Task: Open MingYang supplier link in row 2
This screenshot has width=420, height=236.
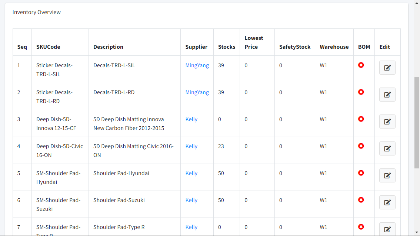Action: pos(197,92)
